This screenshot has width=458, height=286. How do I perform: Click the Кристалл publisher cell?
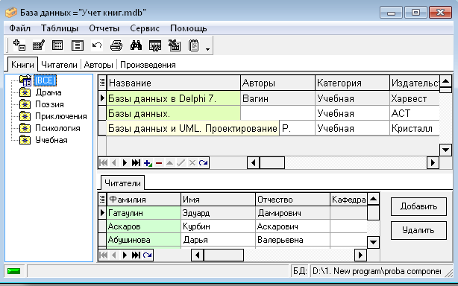click(x=415, y=128)
